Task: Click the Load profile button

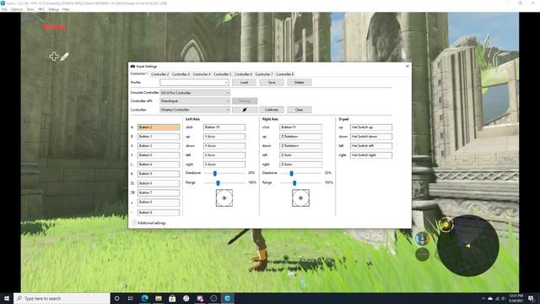Action: coord(244,83)
